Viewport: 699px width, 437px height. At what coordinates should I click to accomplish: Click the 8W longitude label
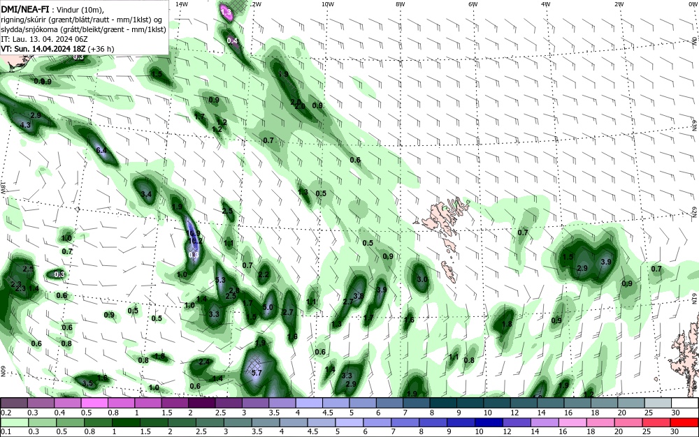click(x=401, y=4)
